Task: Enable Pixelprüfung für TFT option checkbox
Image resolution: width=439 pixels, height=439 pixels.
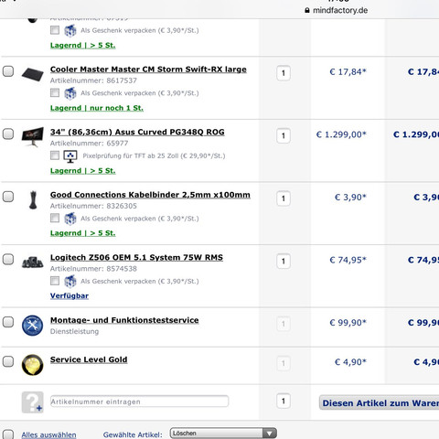Action: [x=55, y=155]
